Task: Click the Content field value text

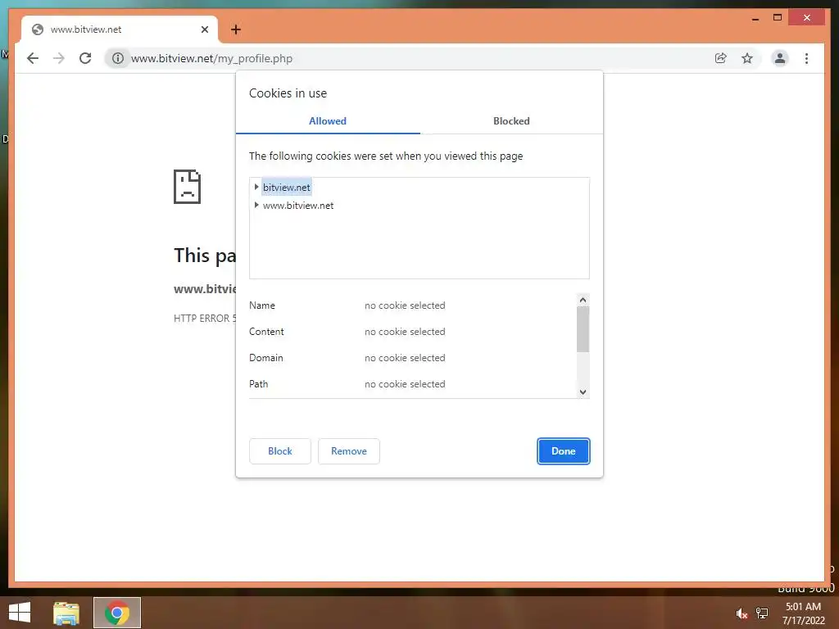Action: click(405, 332)
